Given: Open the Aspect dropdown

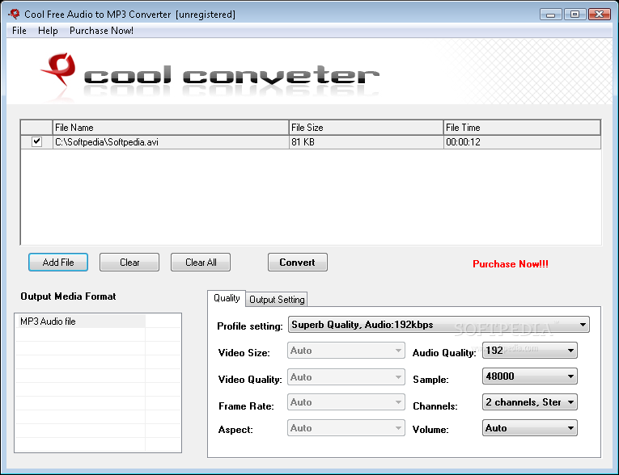Looking at the screenshot, I should click(x=346, y=428).
